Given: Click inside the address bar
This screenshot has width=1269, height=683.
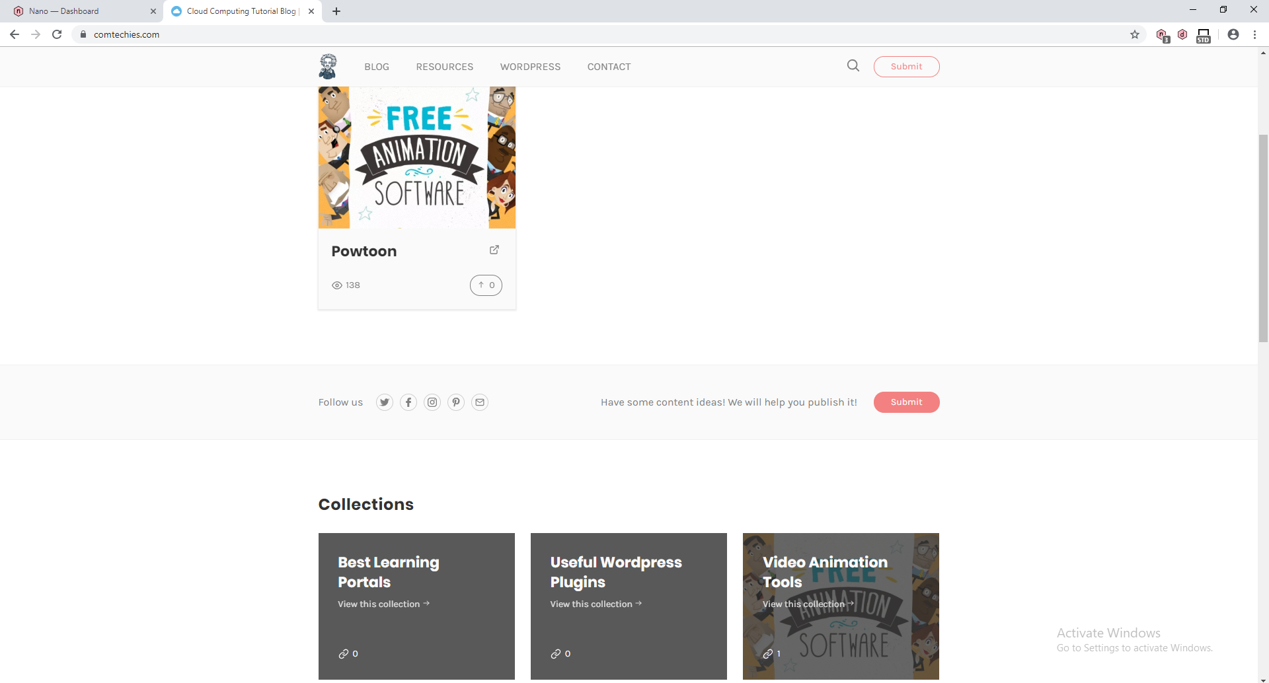Looking at the screenshot, I should (x=264, y=34).
